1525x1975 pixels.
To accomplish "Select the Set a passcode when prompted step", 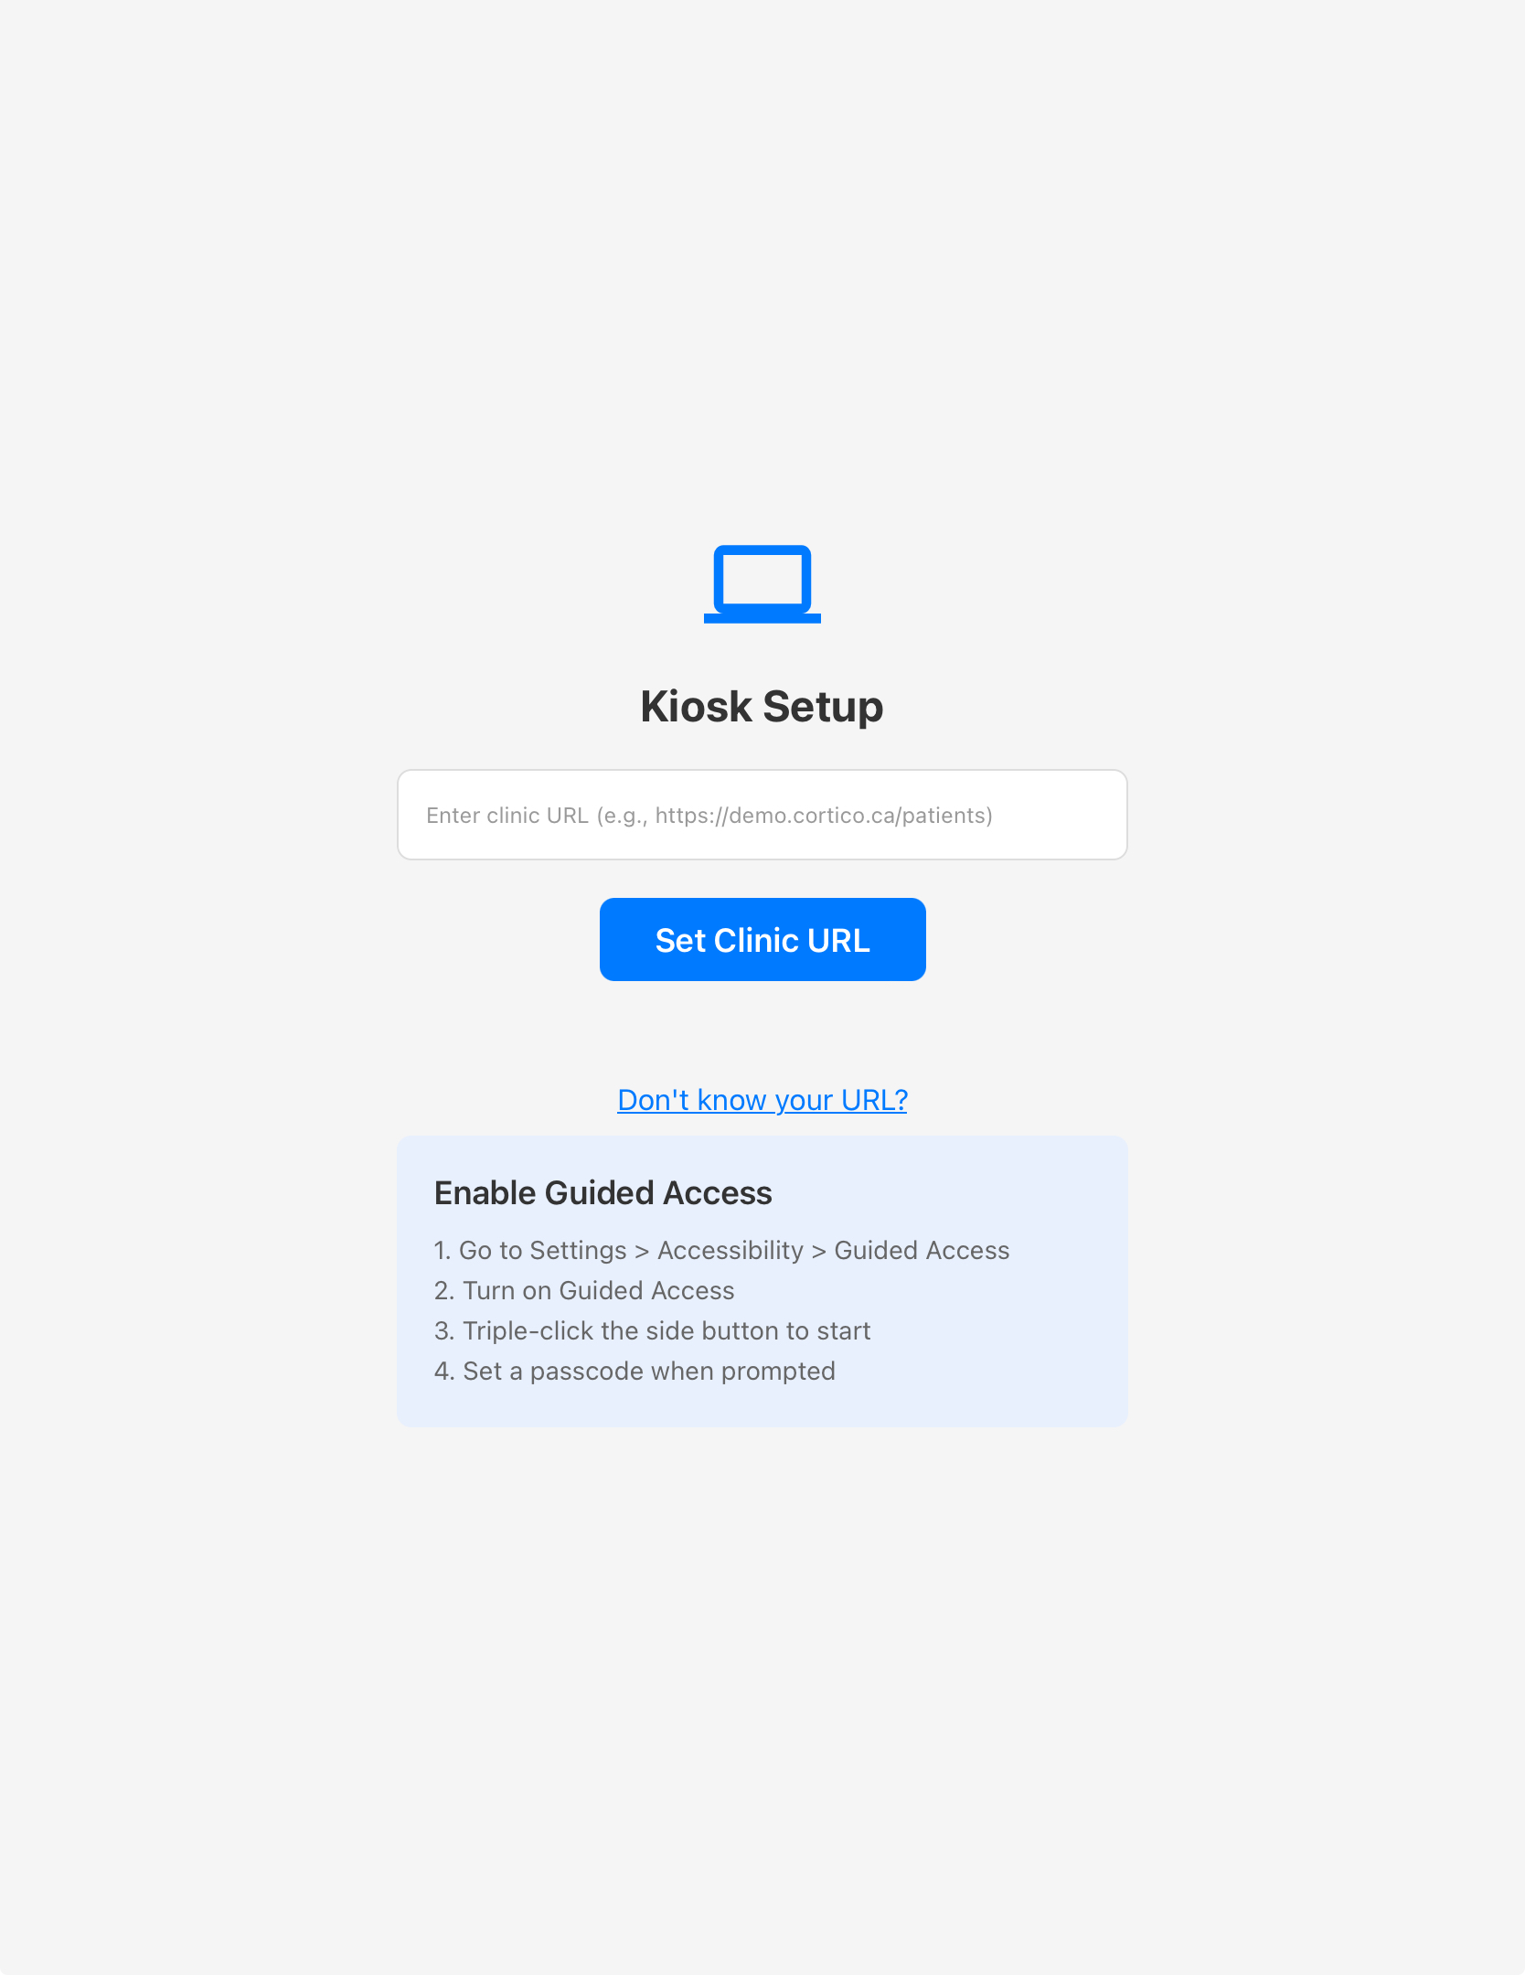I will [635, 1371].
